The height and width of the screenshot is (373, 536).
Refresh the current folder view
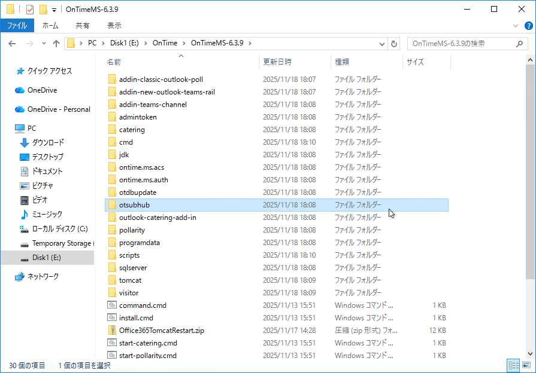pyautogui.click(x=394, y=44)
